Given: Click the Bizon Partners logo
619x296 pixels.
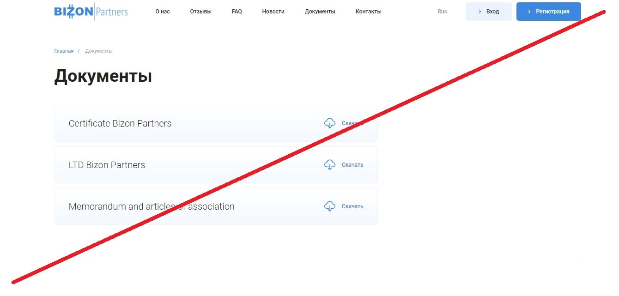Looking at the screenshot, I should point(91,12).
